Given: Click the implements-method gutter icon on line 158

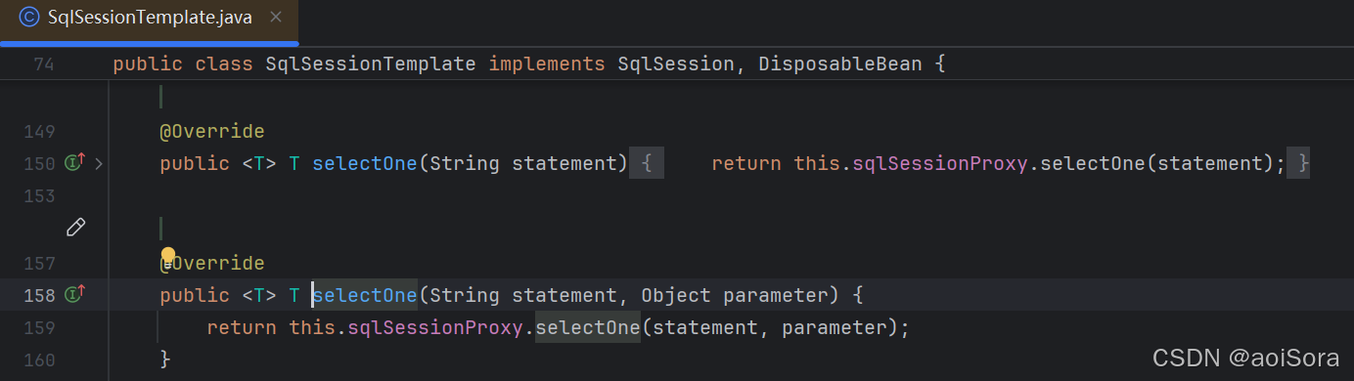Looking at the screenshot, I should (x=74, y=293).
